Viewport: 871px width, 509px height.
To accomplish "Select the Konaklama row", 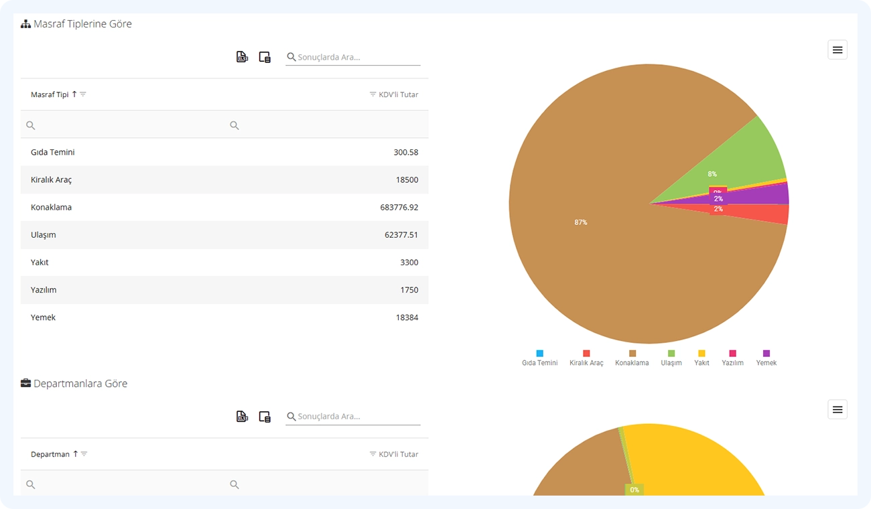I will [x=224, y=207].
